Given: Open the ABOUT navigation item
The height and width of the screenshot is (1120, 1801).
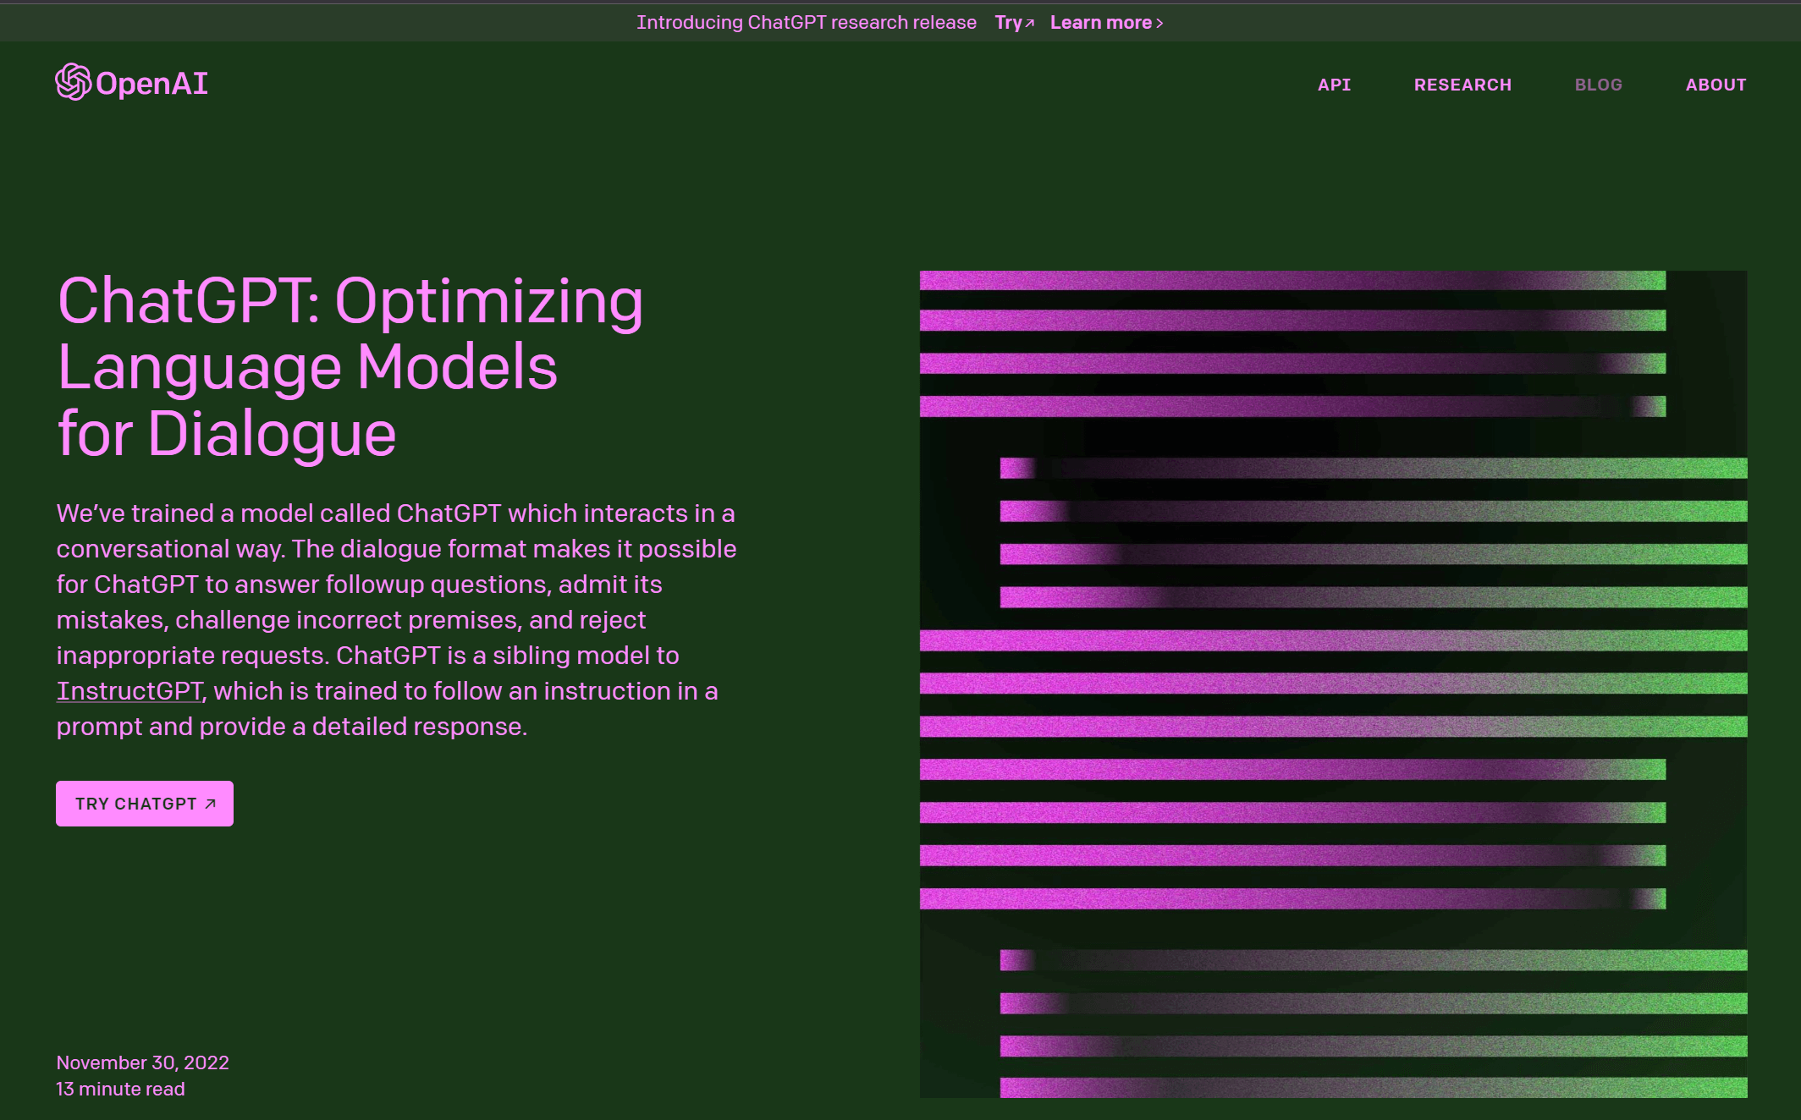Looking at the screenshot, I should 1716,85.
